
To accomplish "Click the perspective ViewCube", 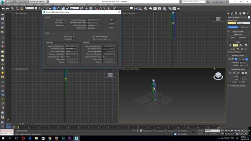I will coord(218,76).
